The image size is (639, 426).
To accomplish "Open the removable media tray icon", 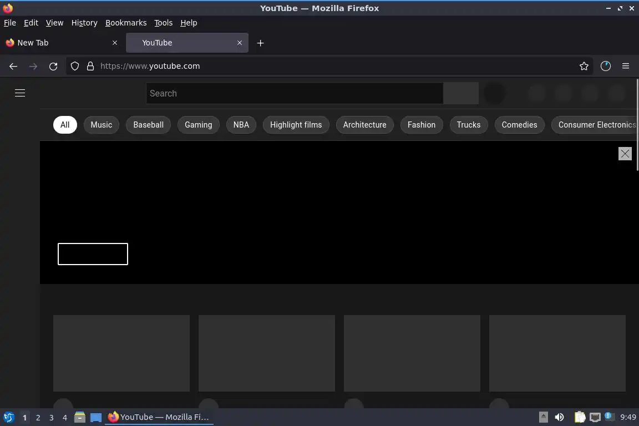I will point(544,417).
